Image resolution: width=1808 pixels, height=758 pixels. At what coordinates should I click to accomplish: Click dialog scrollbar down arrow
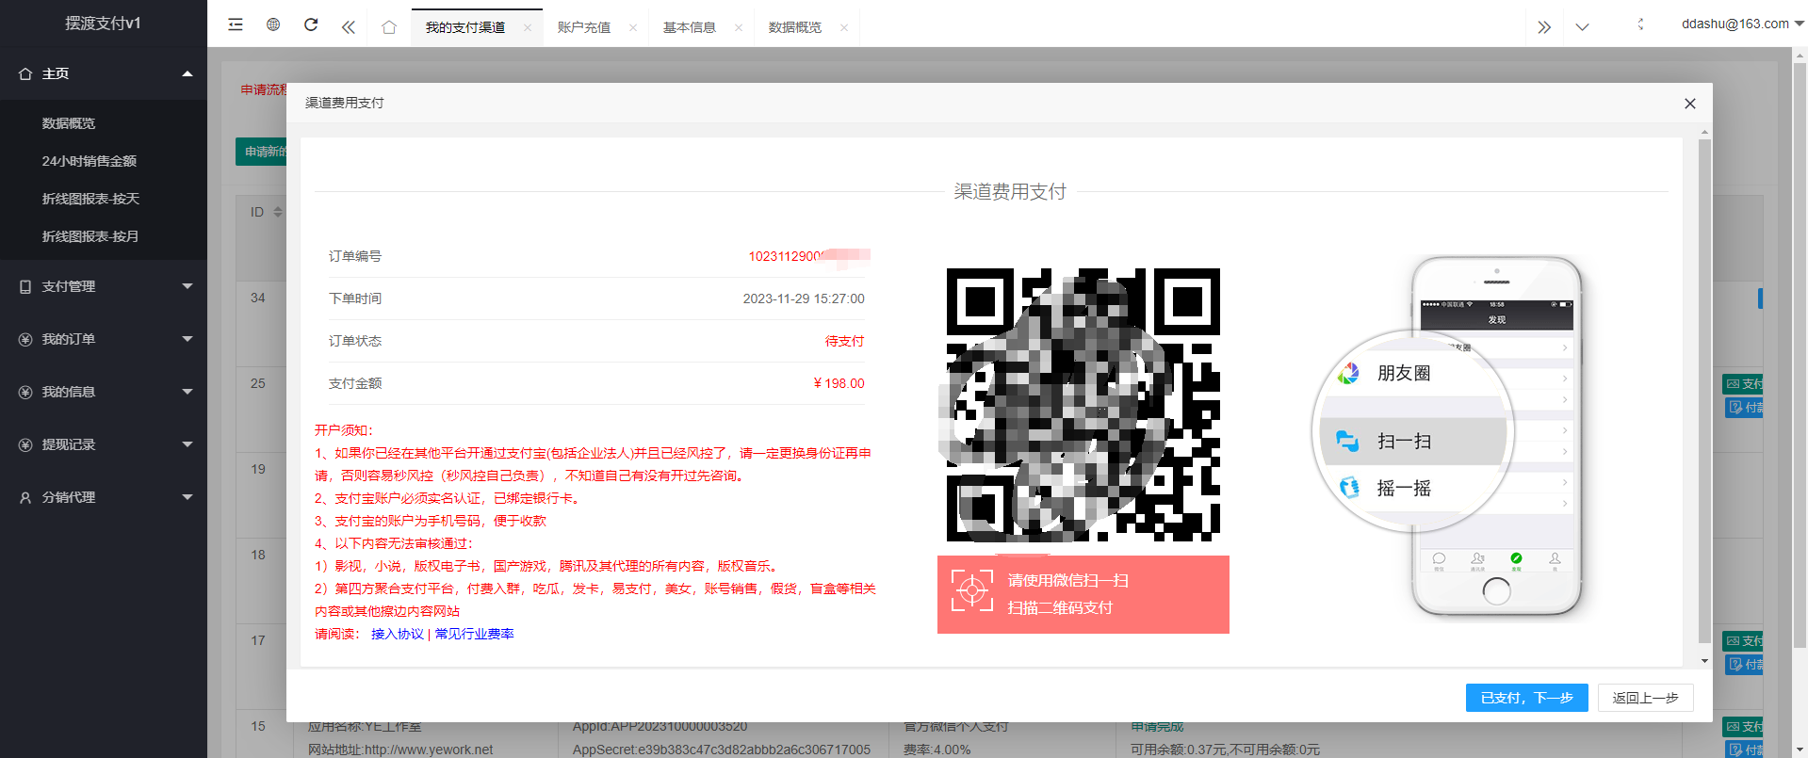tap(1704, 661)
